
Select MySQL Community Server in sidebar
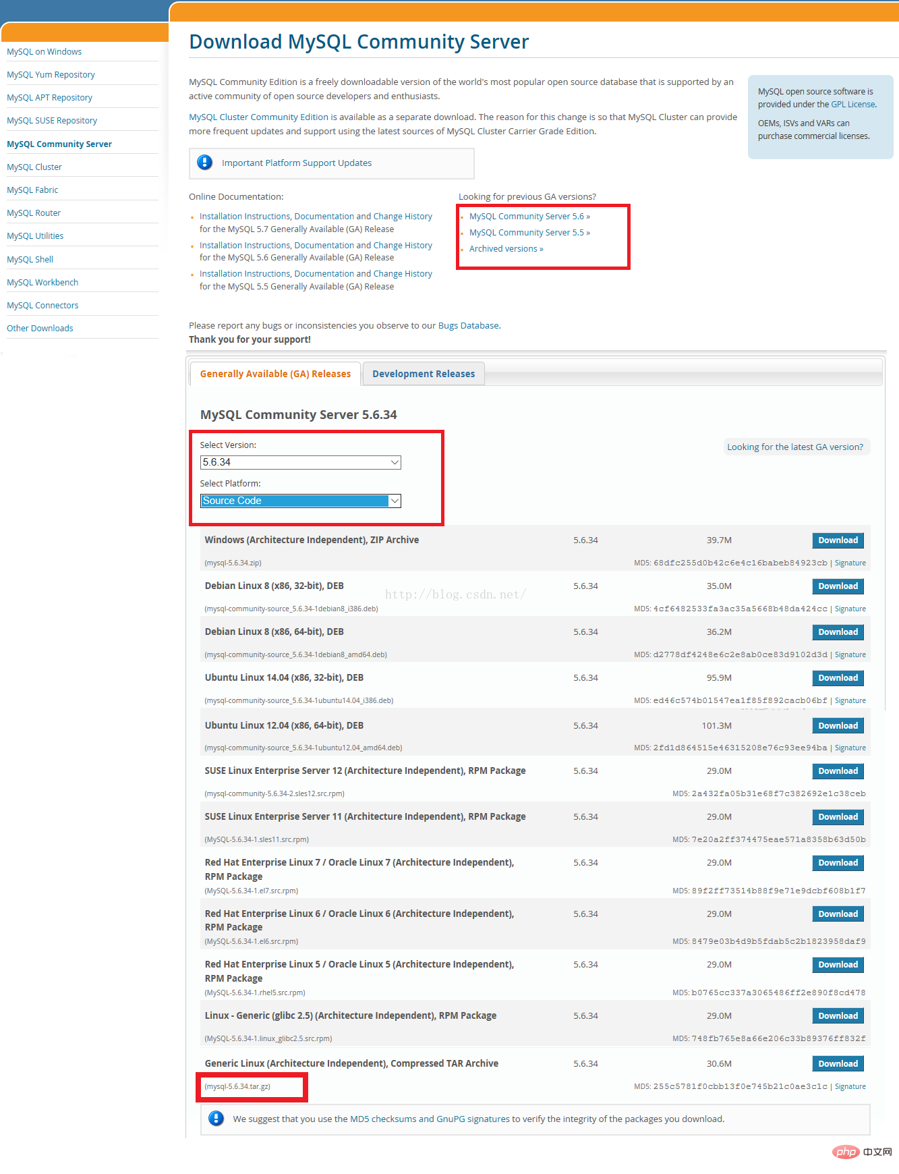coord(59,144)
